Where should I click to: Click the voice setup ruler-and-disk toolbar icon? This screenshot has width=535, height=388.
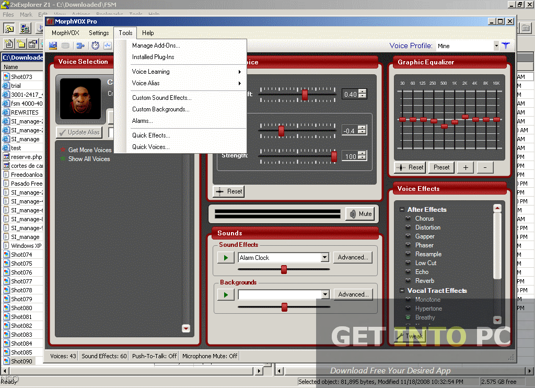(x=53, y=45)
